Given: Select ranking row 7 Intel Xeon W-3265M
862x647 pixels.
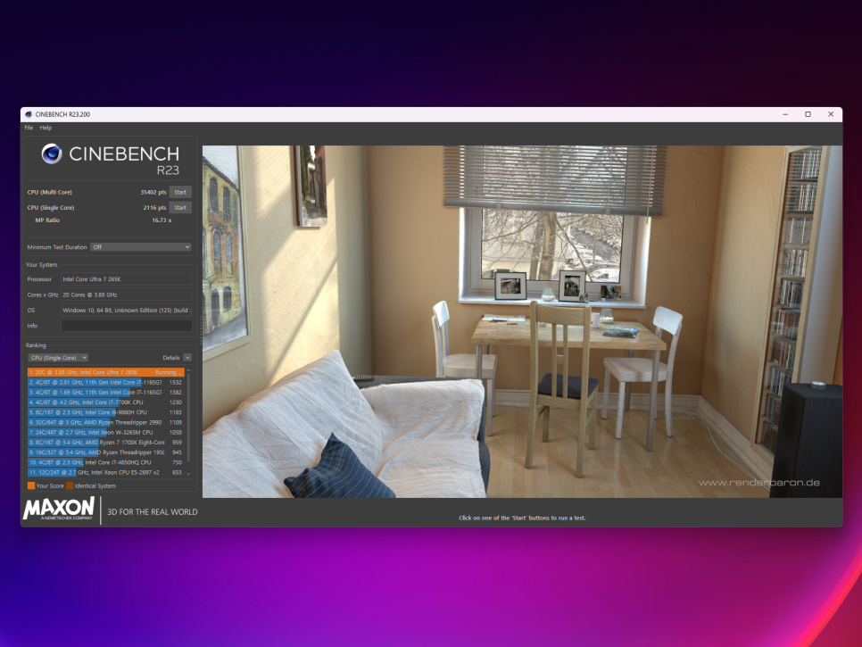Looking at the screenshot, I should coord(105,433).
